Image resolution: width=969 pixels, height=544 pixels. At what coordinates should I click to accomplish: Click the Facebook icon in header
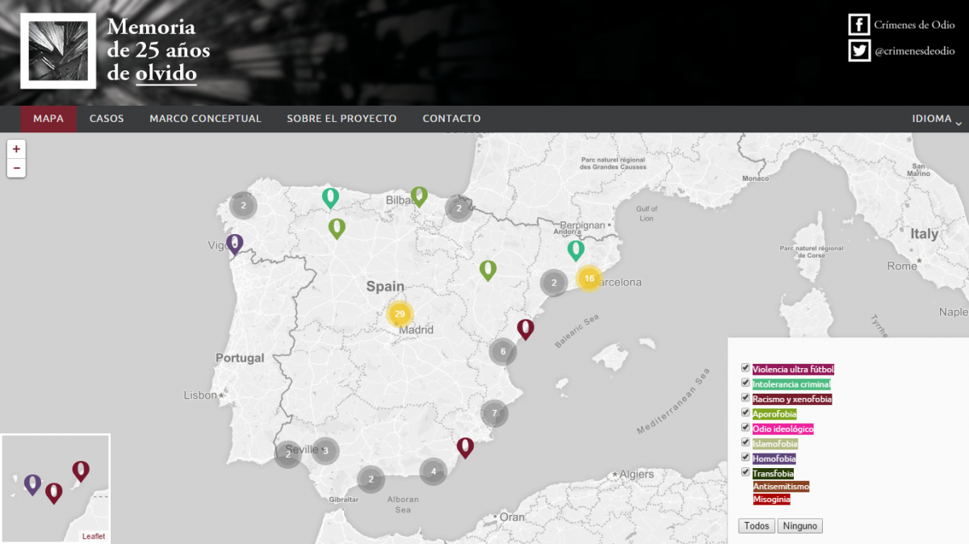click(x=858, y=24)
